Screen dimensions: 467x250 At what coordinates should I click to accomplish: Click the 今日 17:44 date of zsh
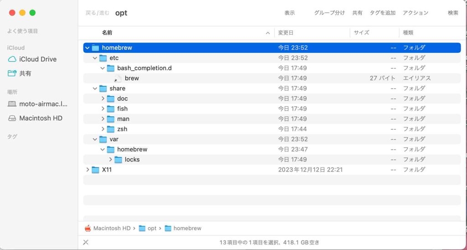point(292,129)
